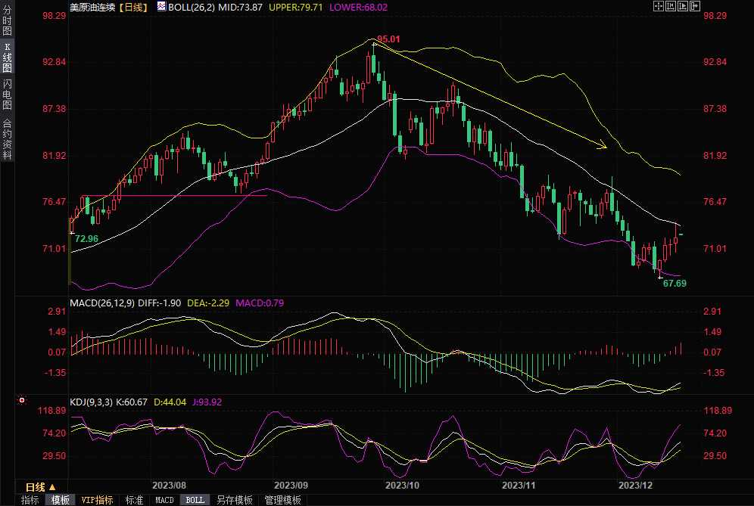The image size is (754, 506).
Task: Select the 模板 tab at the bottom
Action: tap(61, 500)
